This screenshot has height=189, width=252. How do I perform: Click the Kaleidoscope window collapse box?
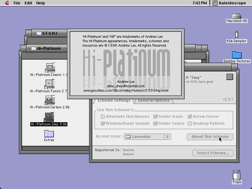click(x=235, y=66)
